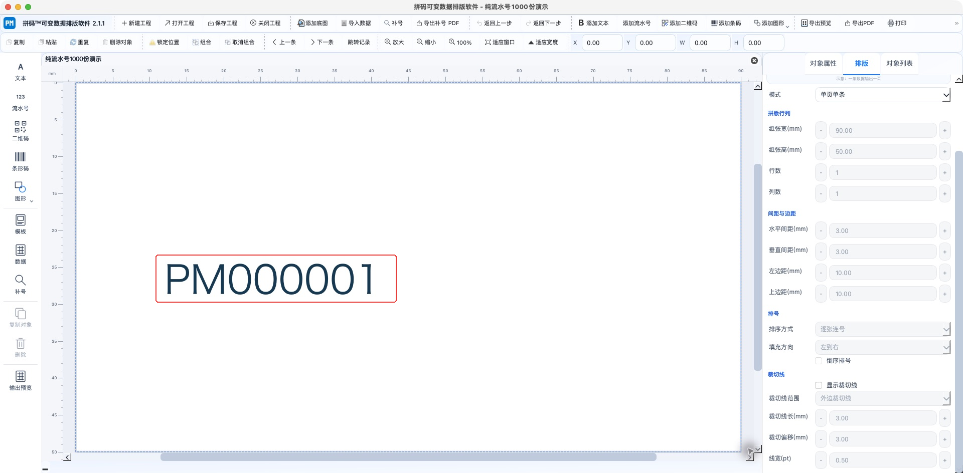This screenshot has width=963, height=473.
Task: Click 添加二维码 in top toolbar
Action: [x=680, y=23]
